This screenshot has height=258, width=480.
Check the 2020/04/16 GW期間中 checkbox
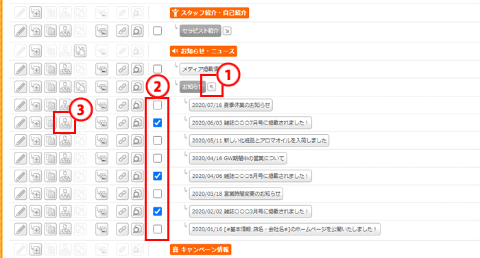pos(157,158)
